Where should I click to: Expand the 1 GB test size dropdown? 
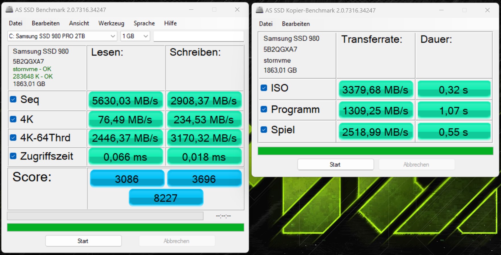[135, 36]
